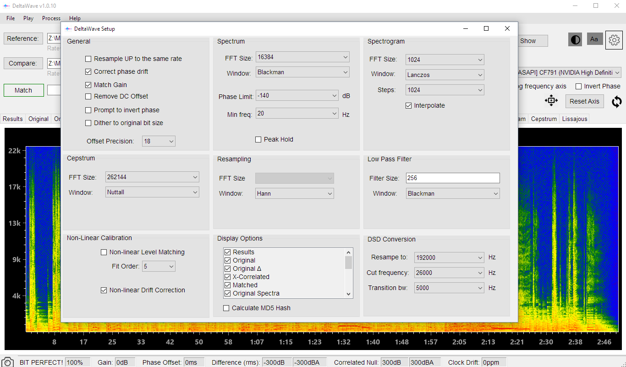The image size is (626, 367).
Task: Click Display Options list scroll down arrow
Action: pyautogui.click(x=349, y=294)
